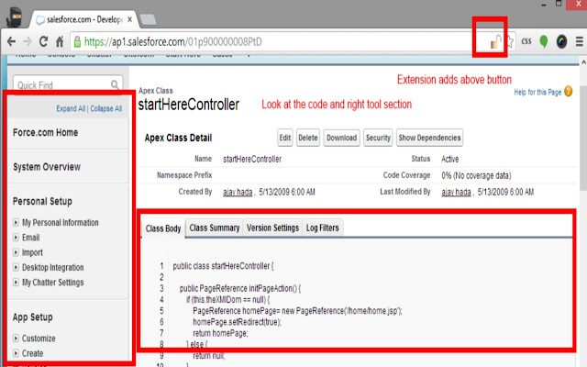The width and height of the screenshot is (587, 367).
Task: Switch to the Class Summary tab
Action: pyautogui.click(x=215, y=228)
